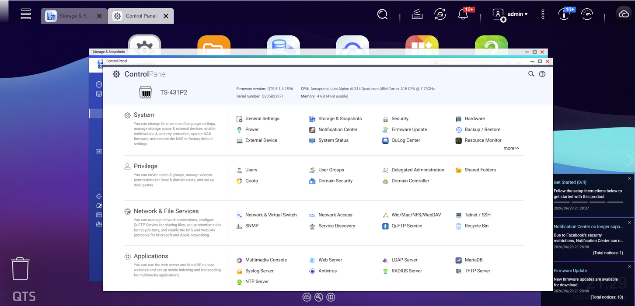
Task: Open Syslog Server
Action: [255, 271]
